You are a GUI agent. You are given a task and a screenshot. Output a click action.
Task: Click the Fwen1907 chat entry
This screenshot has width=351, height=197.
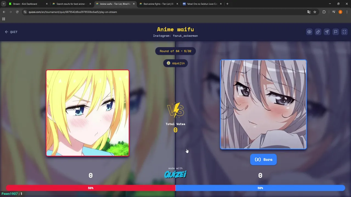coord(12,194)
